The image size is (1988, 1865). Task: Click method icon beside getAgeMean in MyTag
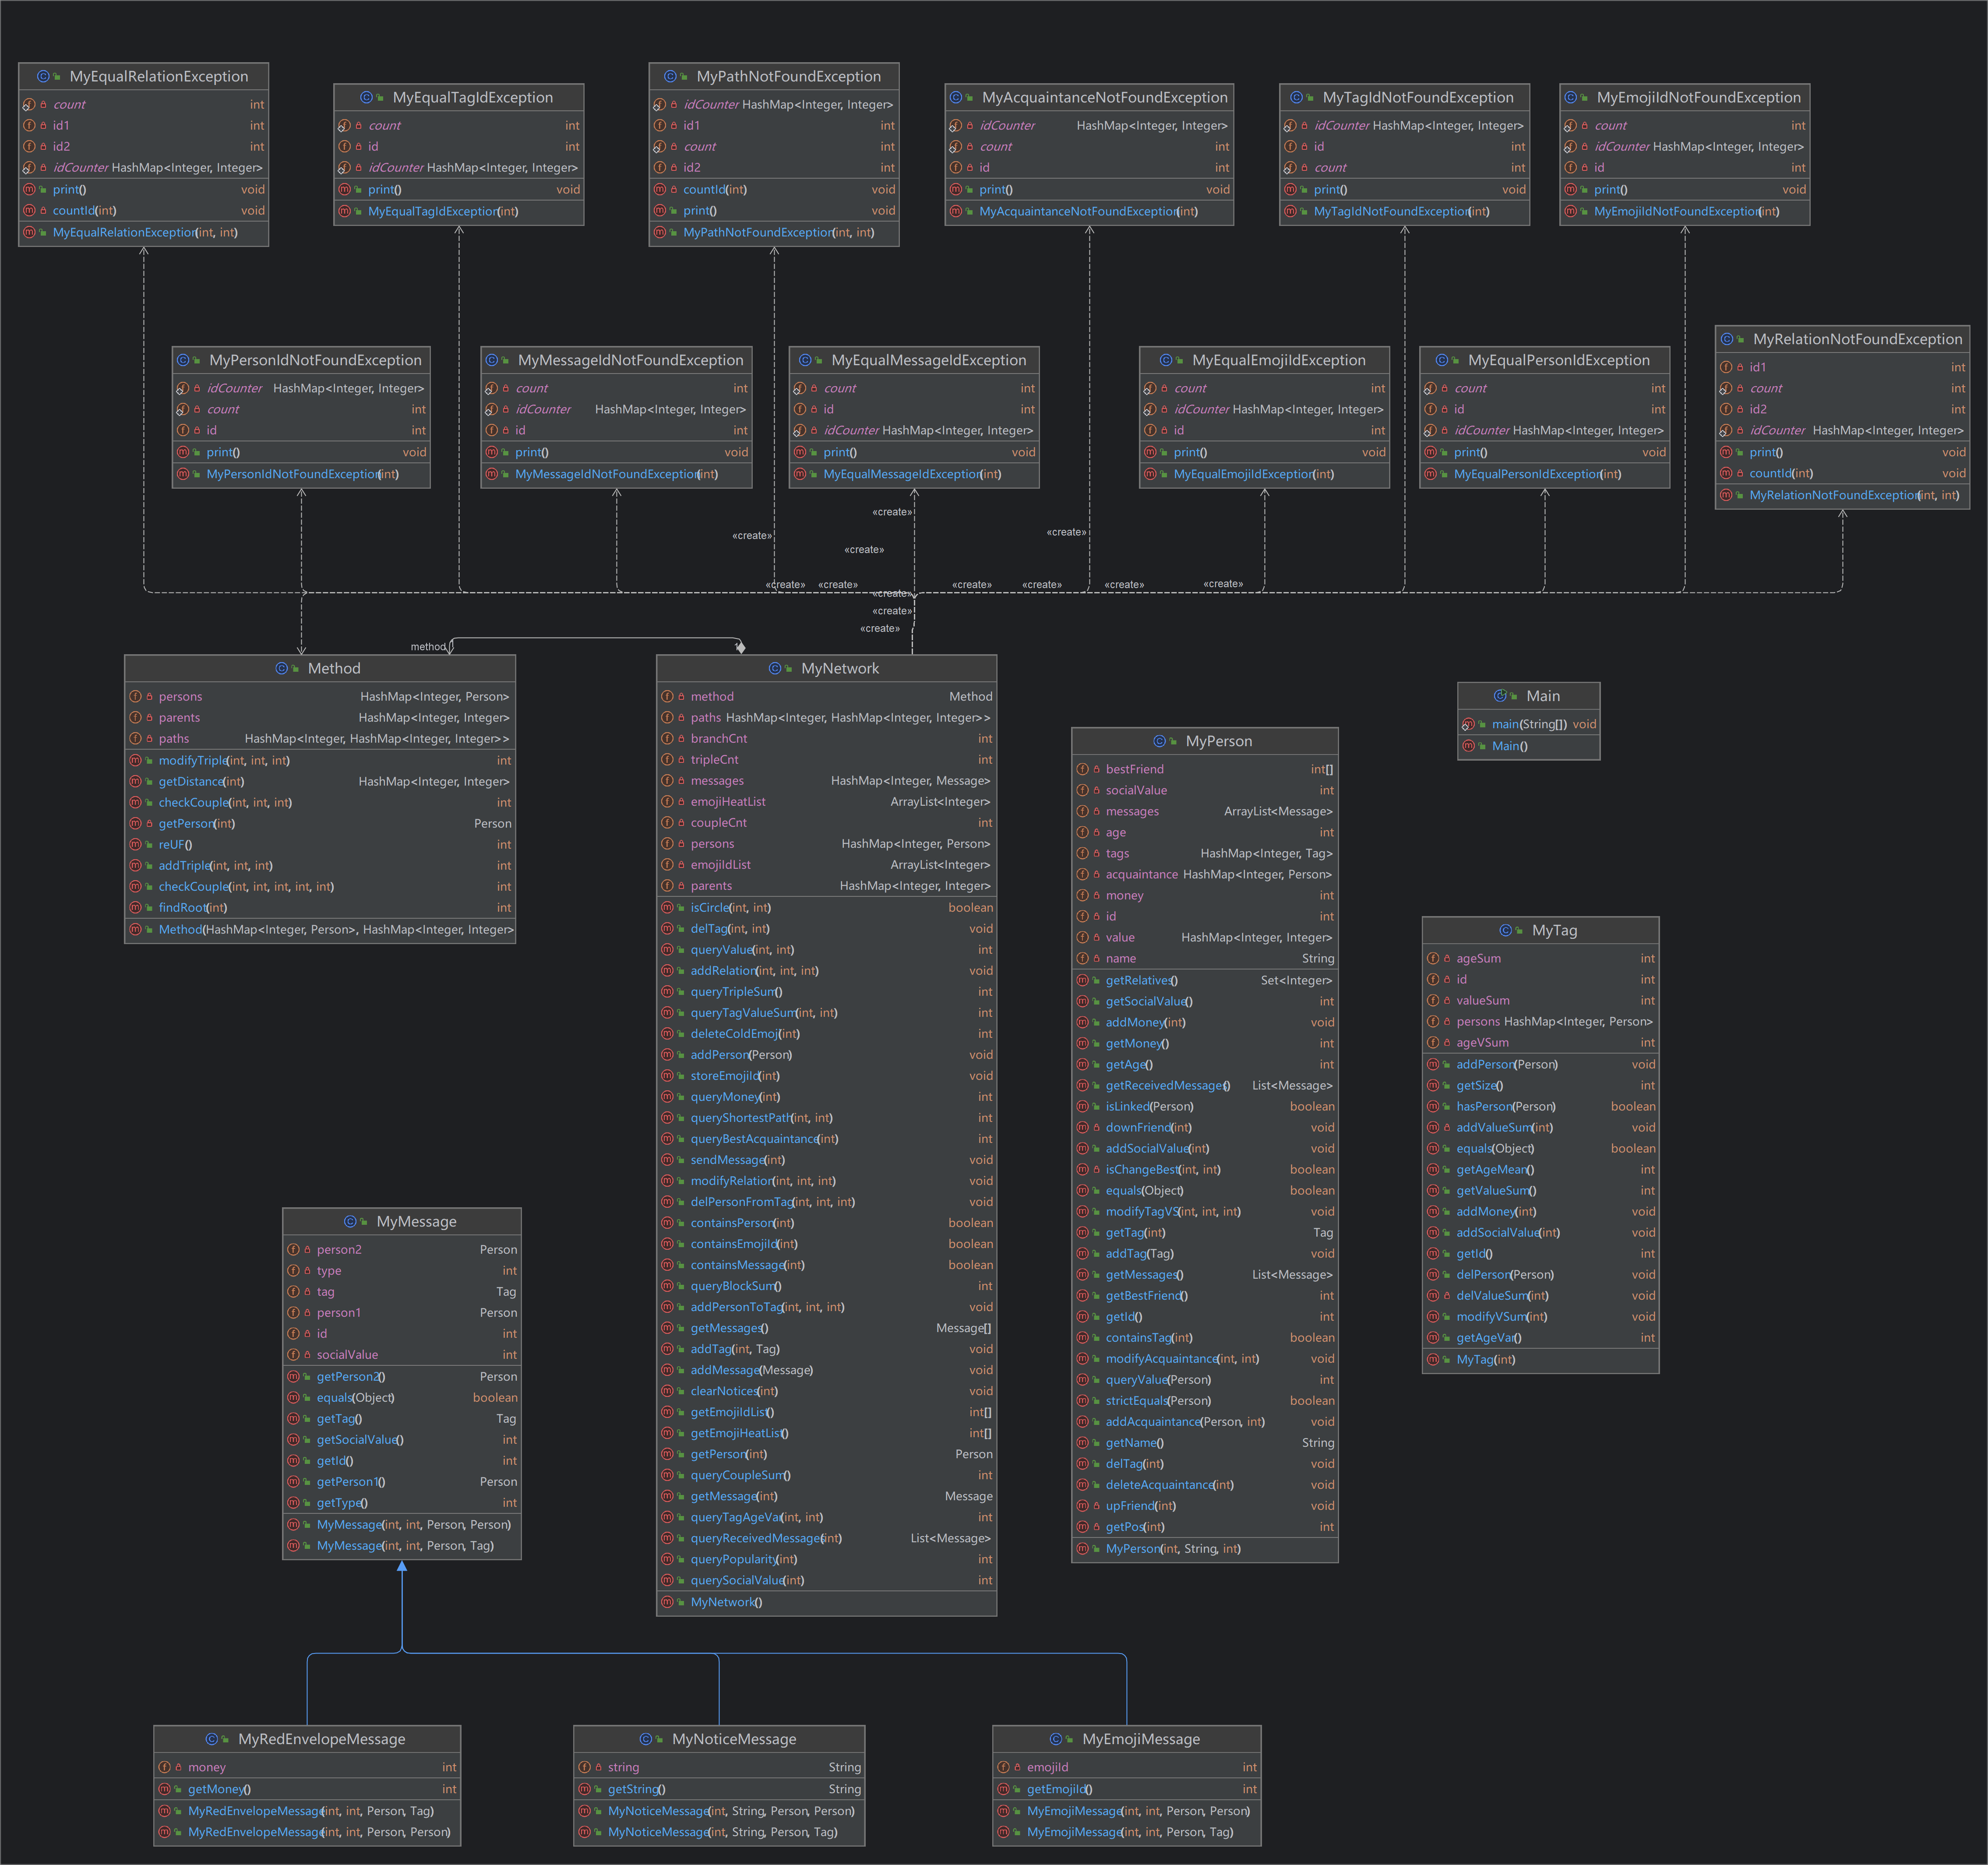[1433, 1169]
